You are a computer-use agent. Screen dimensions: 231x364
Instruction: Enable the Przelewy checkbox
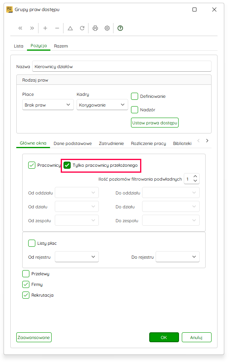coord(26,274)
